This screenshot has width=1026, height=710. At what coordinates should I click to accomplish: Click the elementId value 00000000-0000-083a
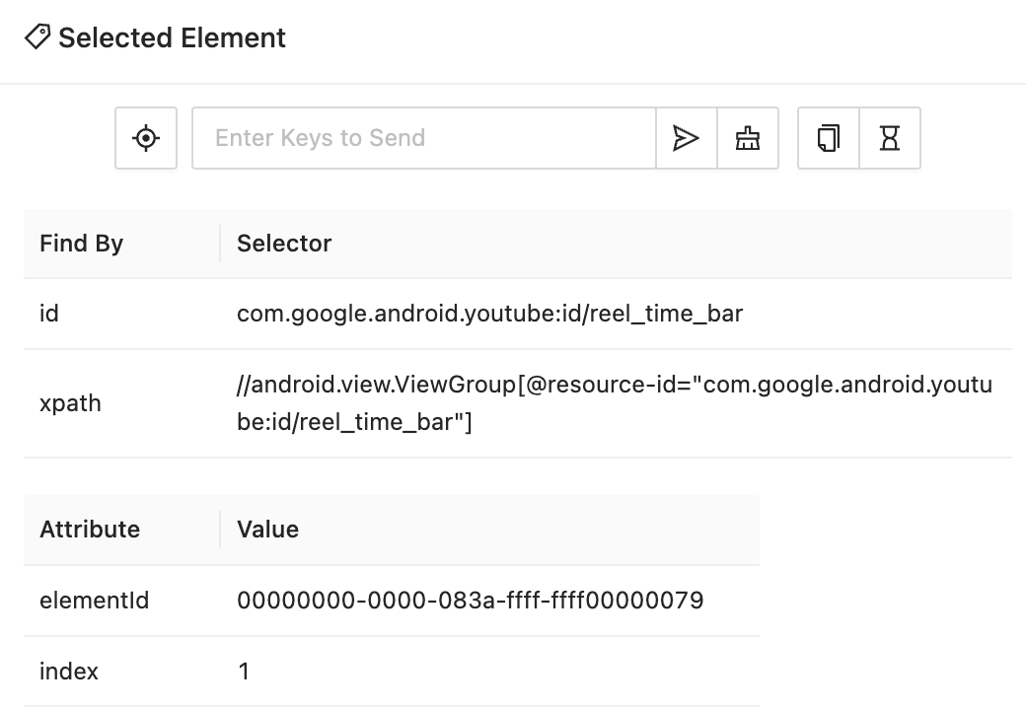click(470, 601)
